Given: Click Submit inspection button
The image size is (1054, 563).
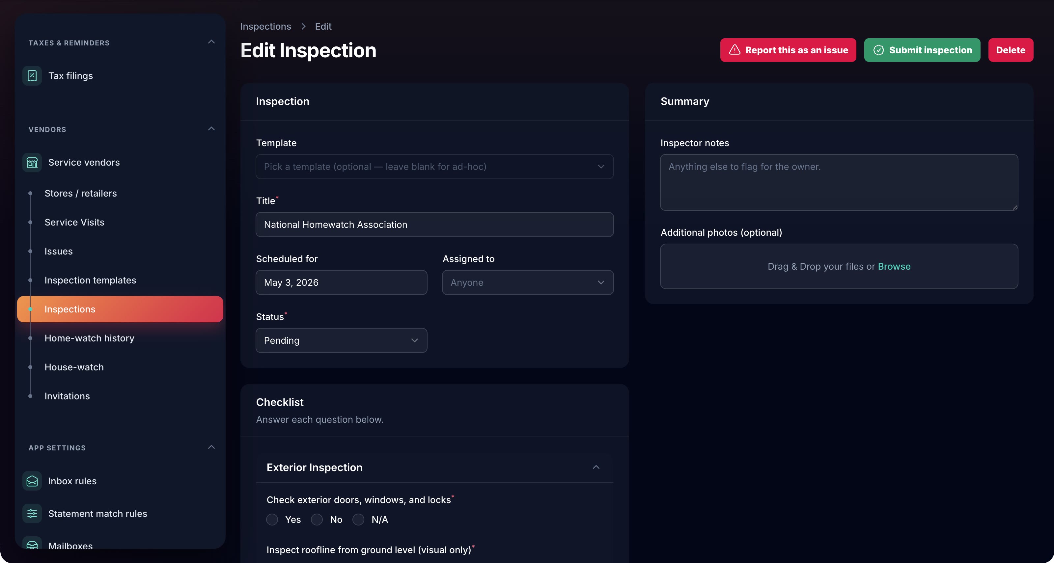Looking at the screenshot, I should (922, 50).
